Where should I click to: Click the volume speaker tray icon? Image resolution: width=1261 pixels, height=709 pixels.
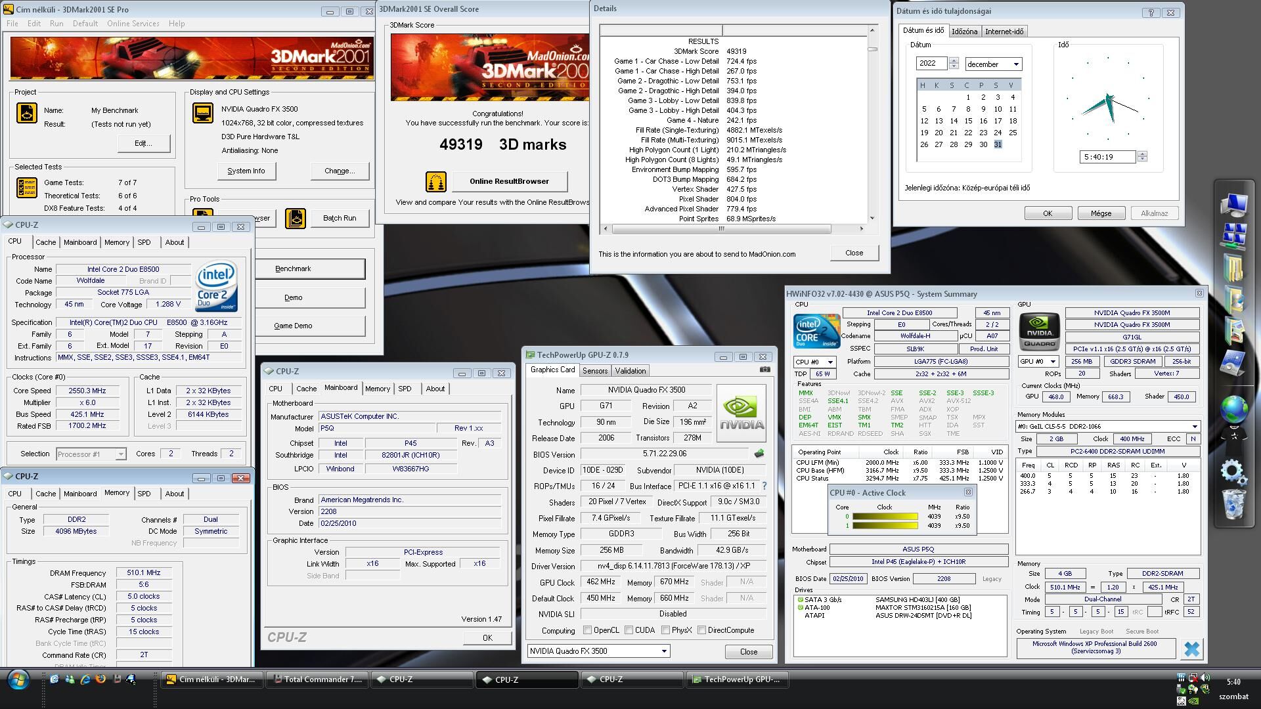tap(1205, 677)
